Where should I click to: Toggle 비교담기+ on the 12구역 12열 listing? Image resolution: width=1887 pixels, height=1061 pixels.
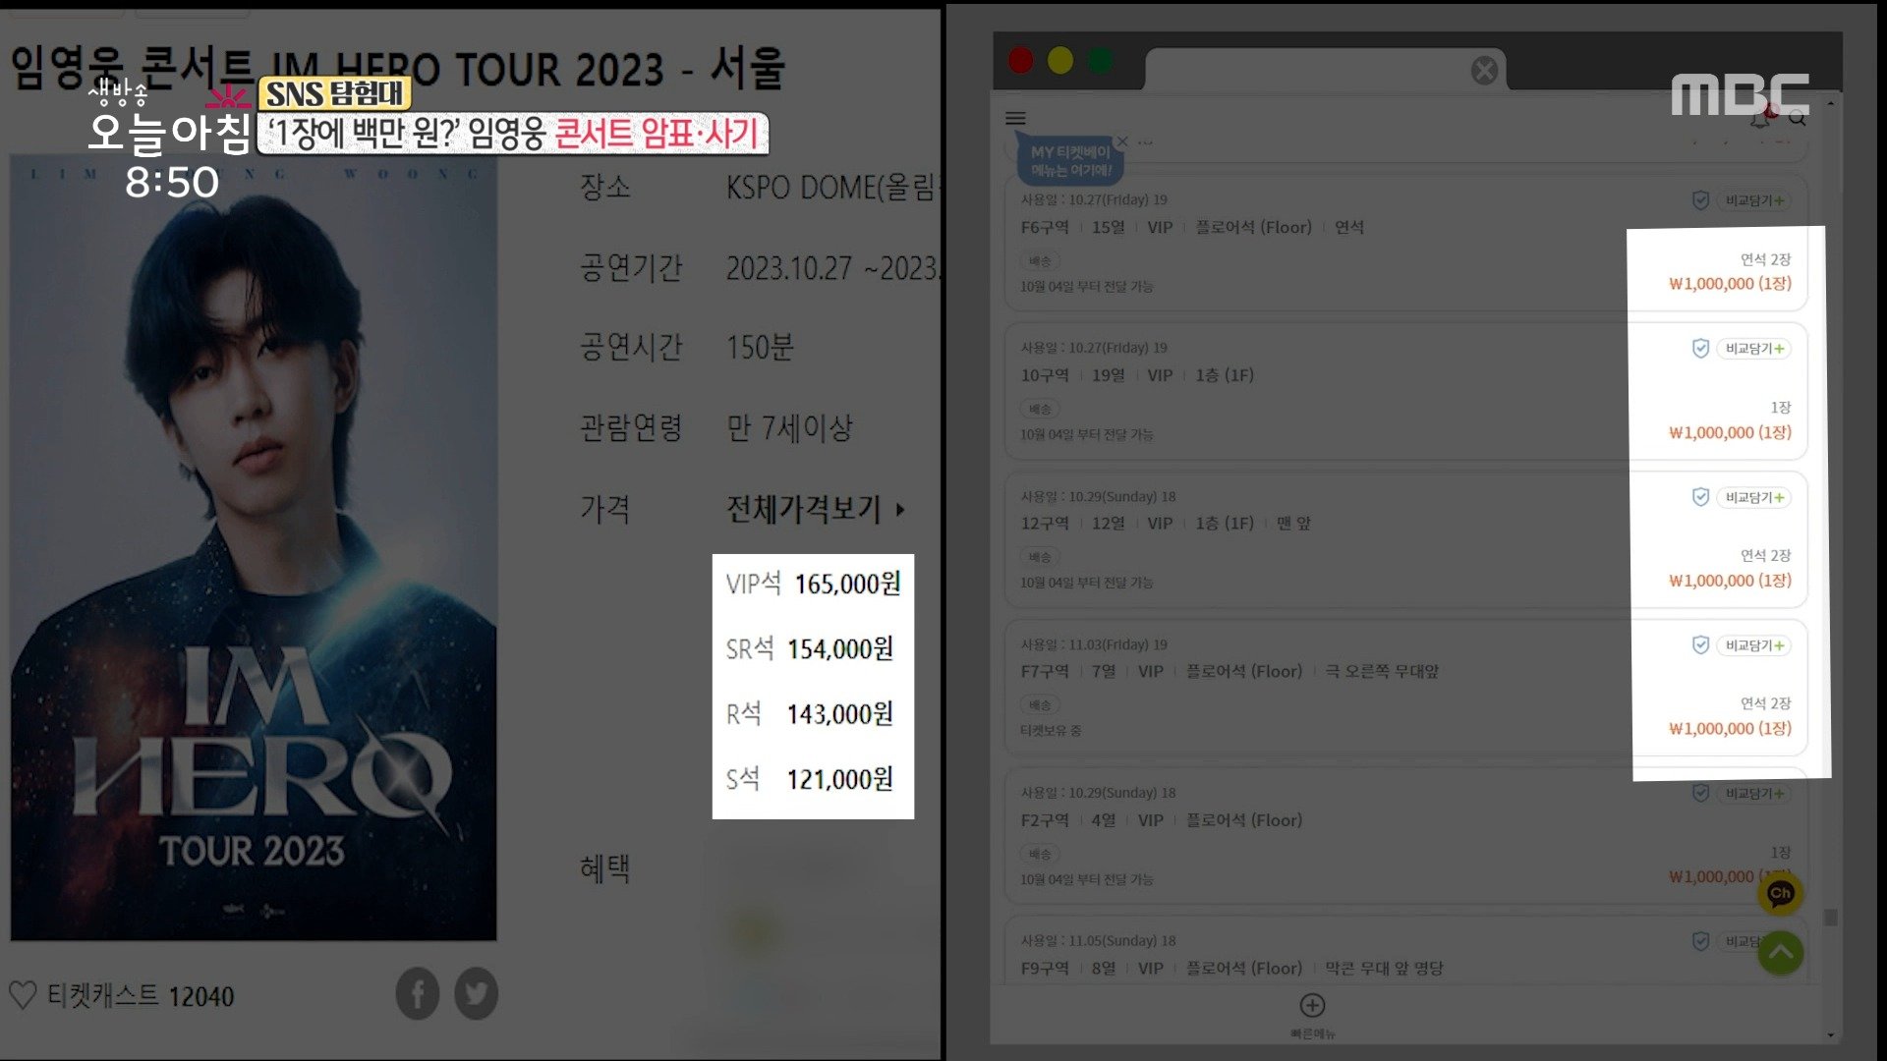click(1754, 497)
